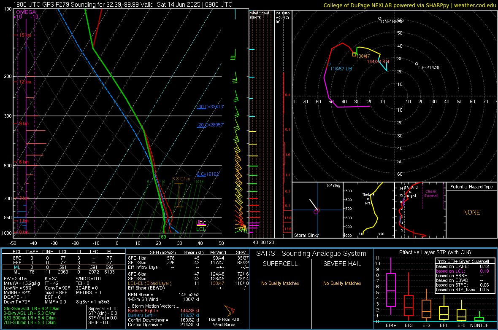The image size is (498, 330).
Task: Click the ConvT = 90F value
Action: click(57, 288)
